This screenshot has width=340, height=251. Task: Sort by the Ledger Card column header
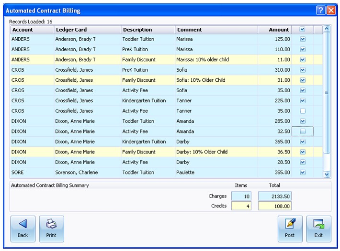click(x=87, y=30)
